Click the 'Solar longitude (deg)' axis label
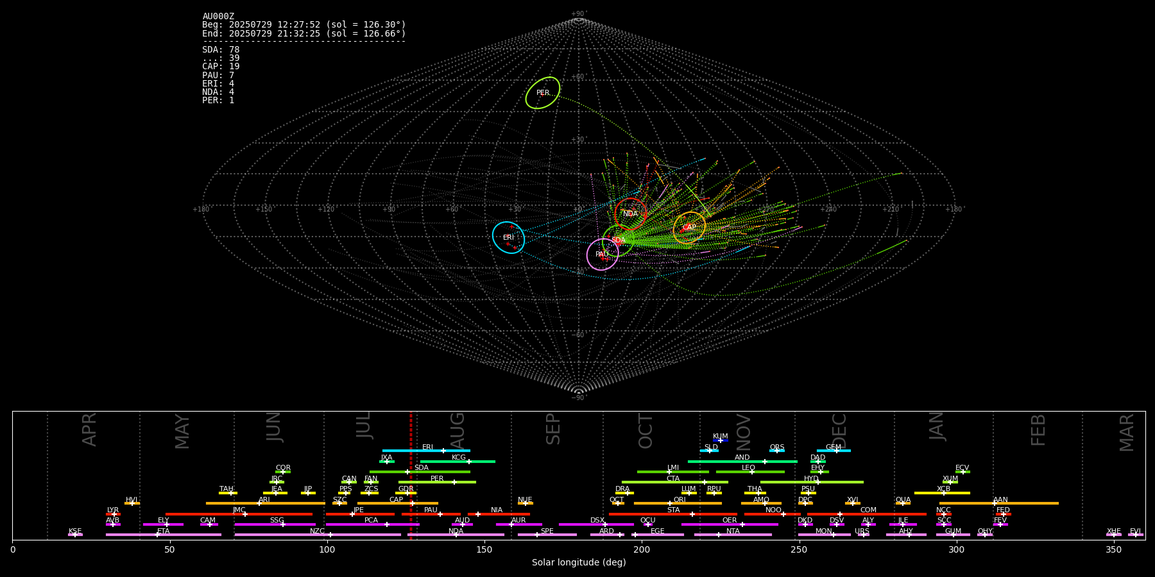The image size is (1155, 577). (579, 562)
